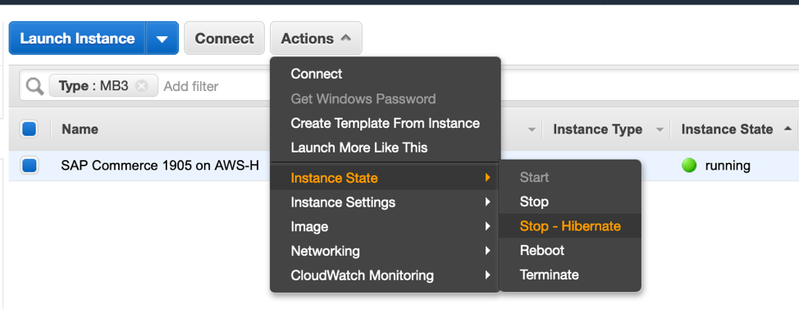The height and width of the screenshot is (309, 799).
Task: Expand the Instance Settings submenu
Action: tap(386, 202)
